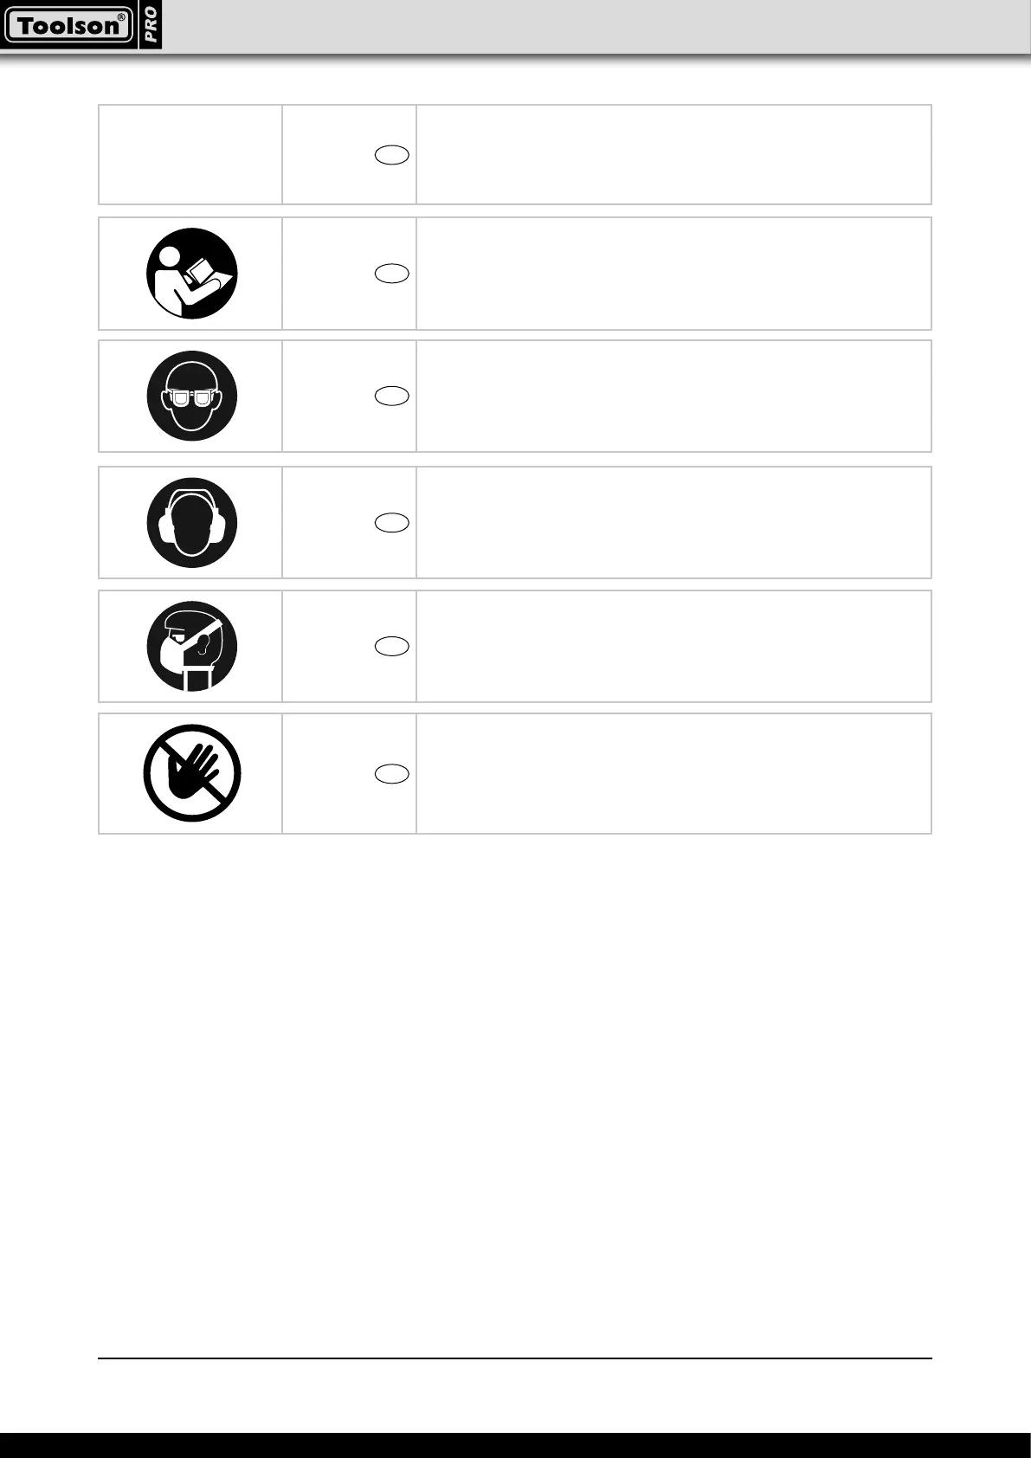The image size is (1031, 1458).
Task: Click the oval badge in the top empty row
Action: 392,156
